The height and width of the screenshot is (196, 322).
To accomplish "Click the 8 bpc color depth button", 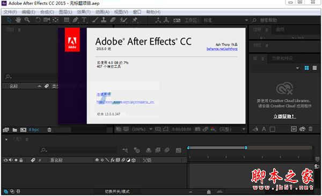I will point(34,130).
